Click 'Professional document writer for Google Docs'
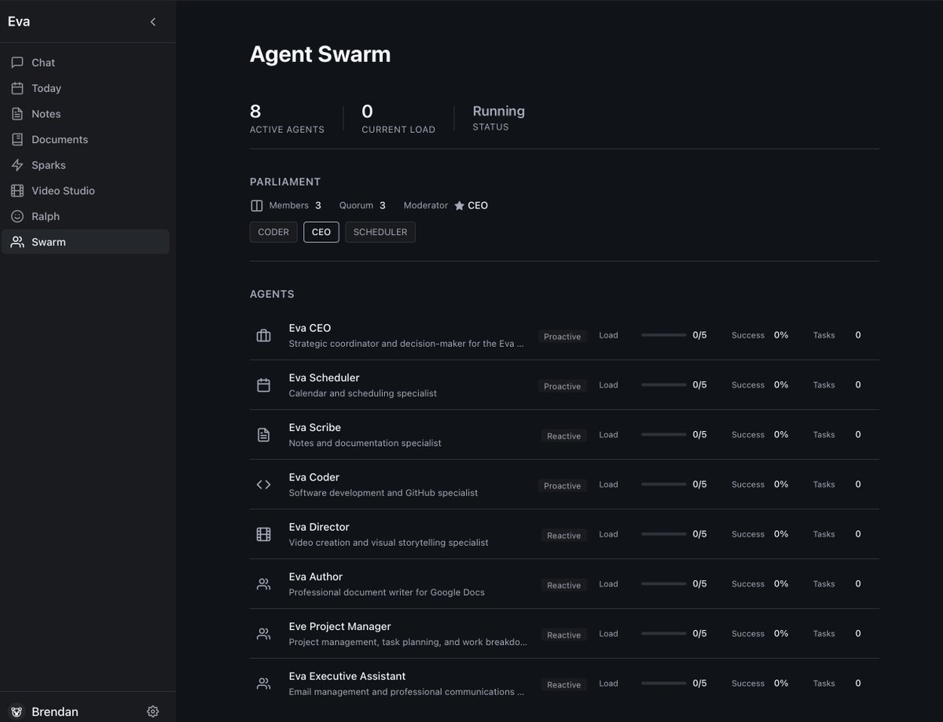The width and height of the screenshot is (943, 722). click(387, 592)
